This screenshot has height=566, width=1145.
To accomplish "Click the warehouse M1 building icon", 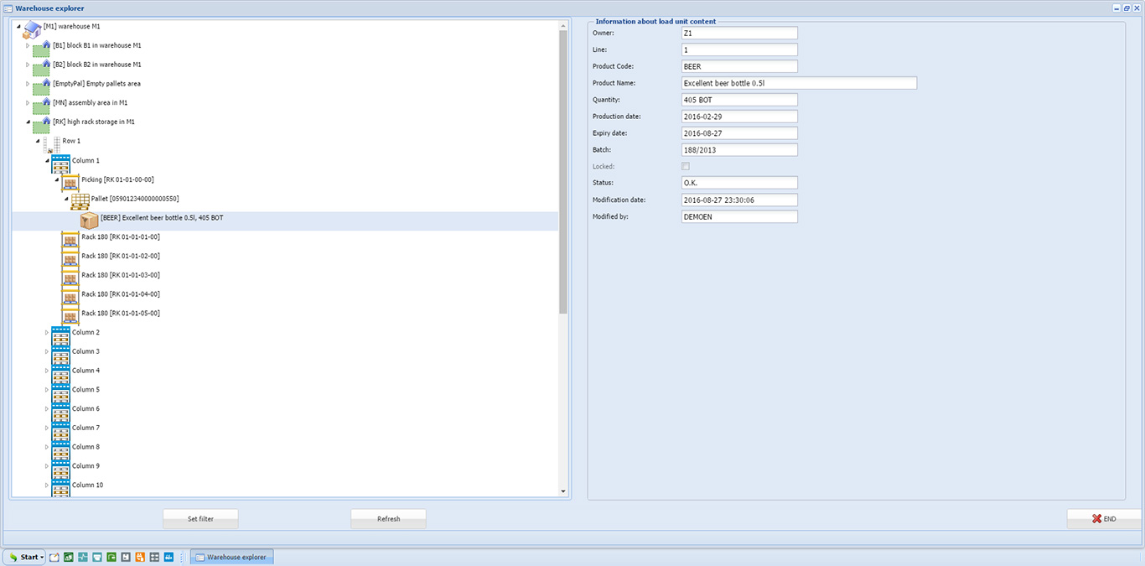I will pos(32,29).
